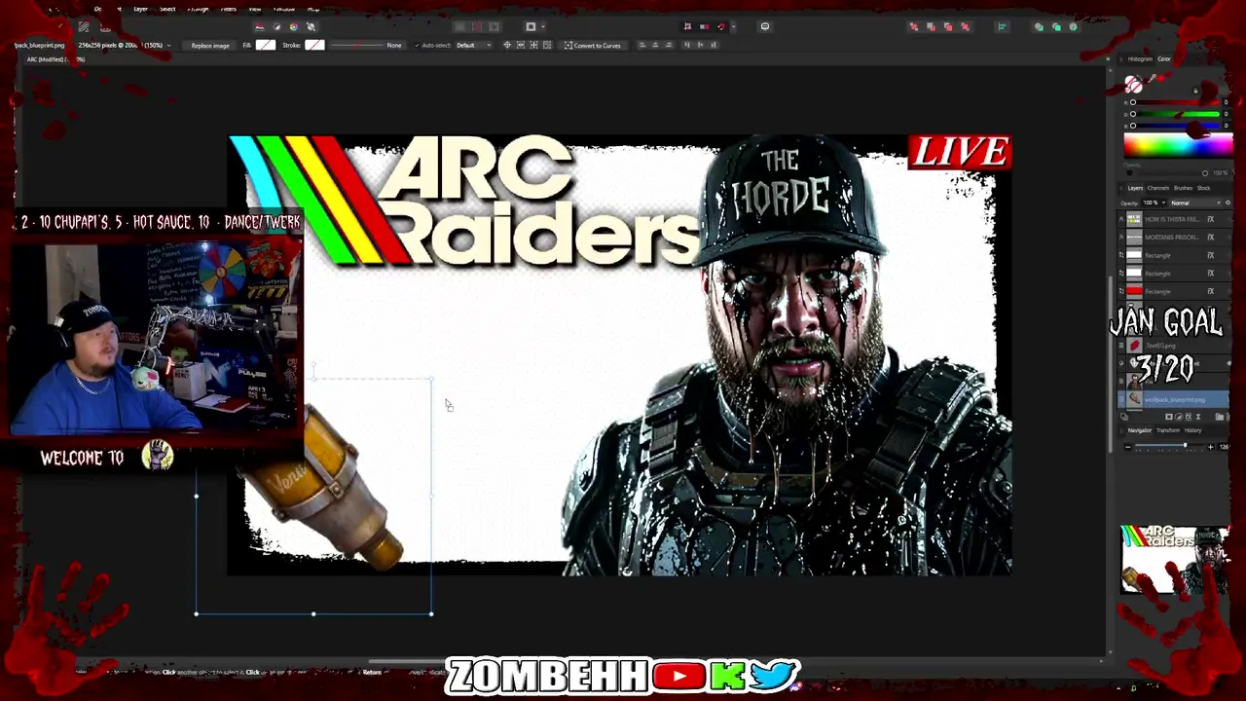
Task: Click fx icon on the red Rectangle layer
Action: [x=1211, y=291]
